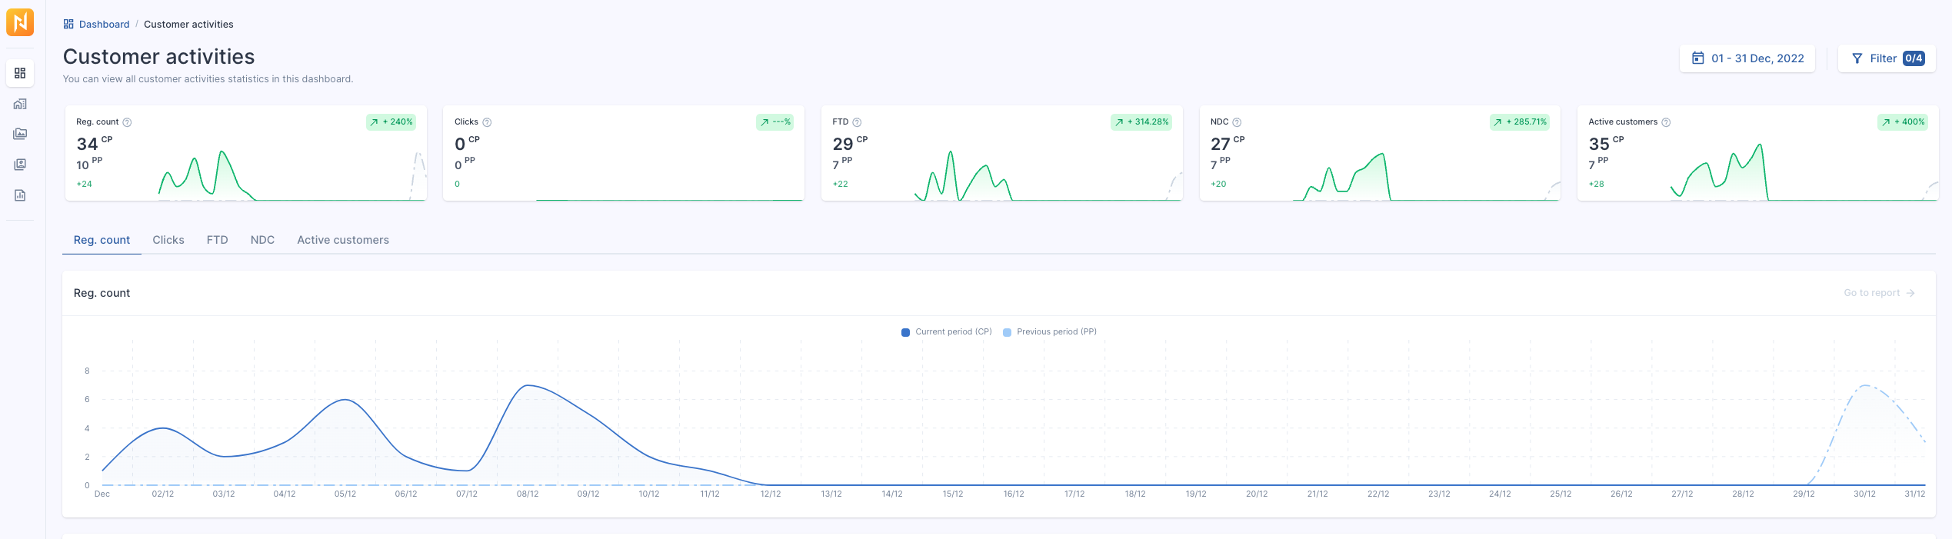Toggle the Previous period (PP) legend series
This screenshot has height=539, width=1952.
click(x=1050, y=332)
